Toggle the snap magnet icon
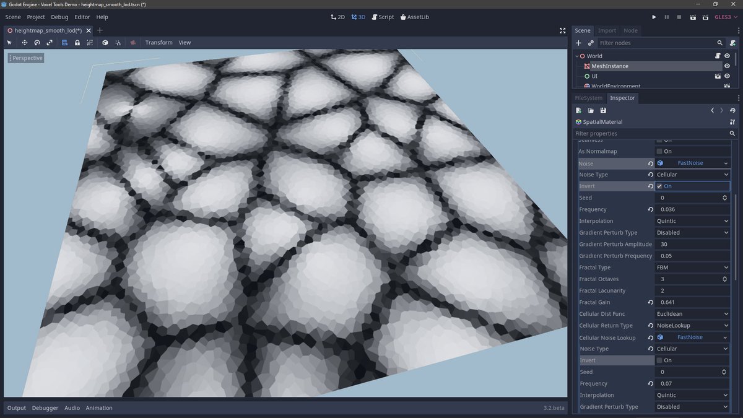 click(x=118, y=43)
